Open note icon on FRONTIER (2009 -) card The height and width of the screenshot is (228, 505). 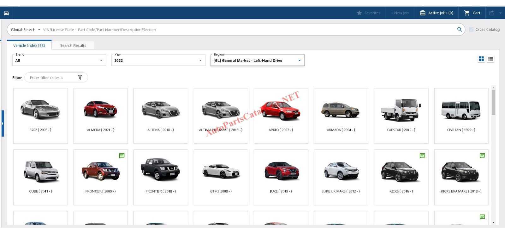[x=122, y=156]
